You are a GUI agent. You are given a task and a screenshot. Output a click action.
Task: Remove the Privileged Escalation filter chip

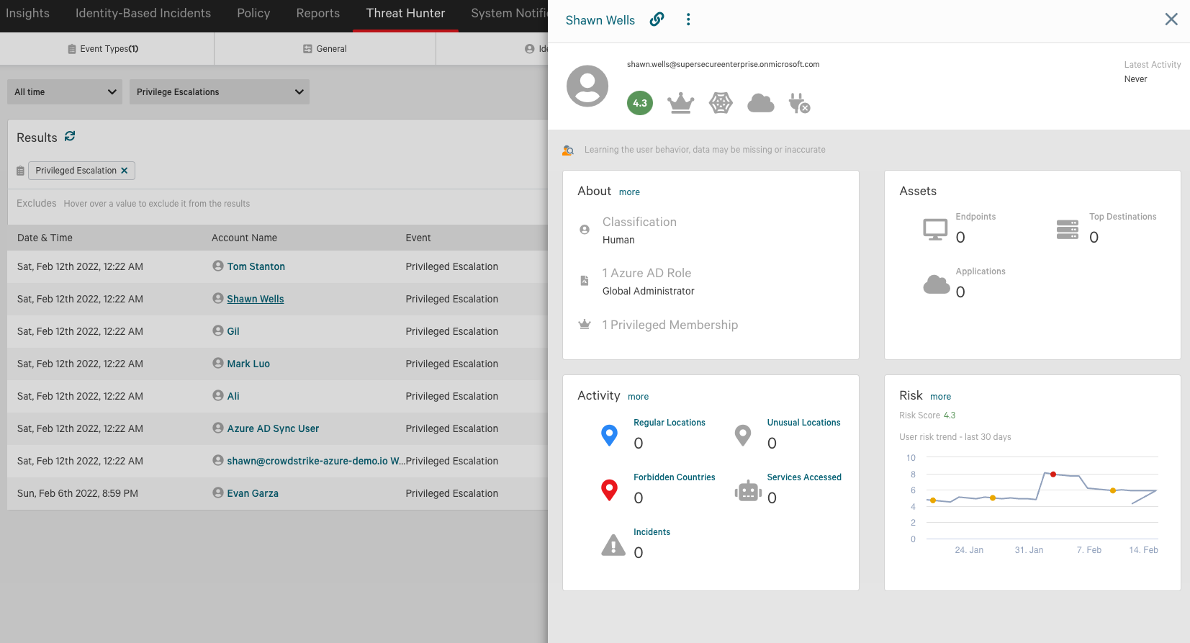pos(125,171)
